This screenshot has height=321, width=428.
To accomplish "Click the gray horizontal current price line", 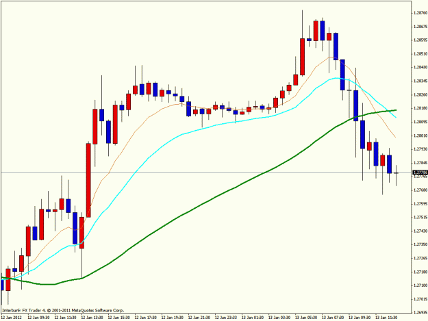I will 206,173.
